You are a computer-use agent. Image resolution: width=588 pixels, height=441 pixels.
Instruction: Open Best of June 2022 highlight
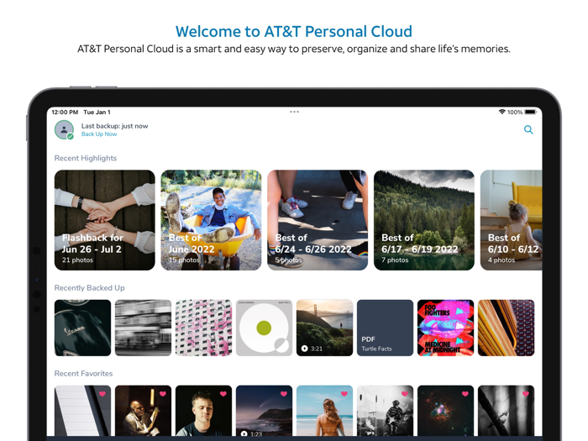(x=211, y=220)
